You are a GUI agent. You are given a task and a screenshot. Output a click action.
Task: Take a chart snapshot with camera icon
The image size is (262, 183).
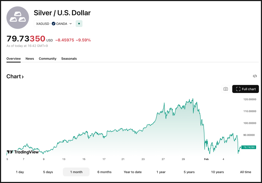coord(226,89)
